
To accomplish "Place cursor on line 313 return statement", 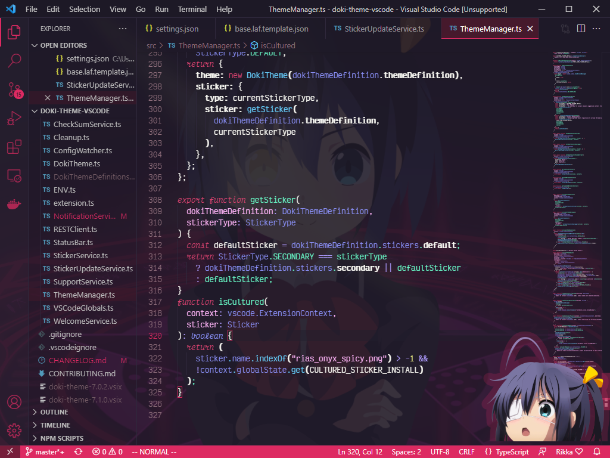I will coord(287,256).
